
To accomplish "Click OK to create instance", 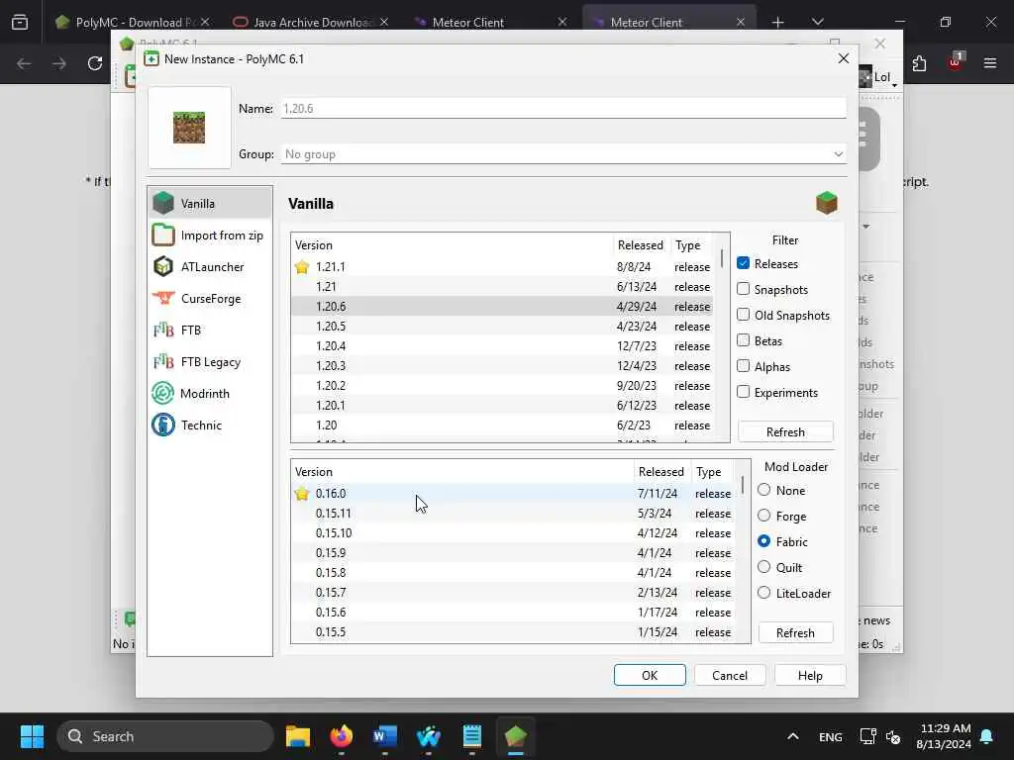I will pos(650,675).
